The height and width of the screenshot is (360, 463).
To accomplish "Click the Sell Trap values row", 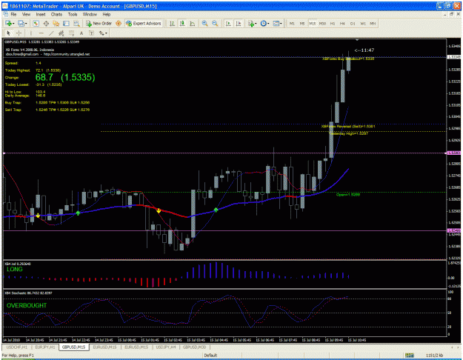I will pos(62,110).
